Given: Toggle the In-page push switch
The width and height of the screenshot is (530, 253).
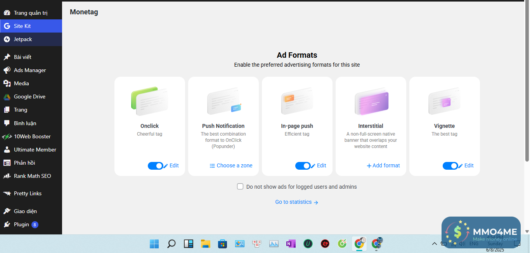Looking at the screenshot, I should tap(303, 166).
